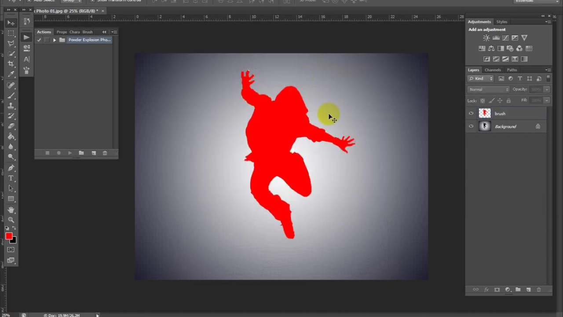Toggle Quick Mask mode

click(x=11, y=250)
